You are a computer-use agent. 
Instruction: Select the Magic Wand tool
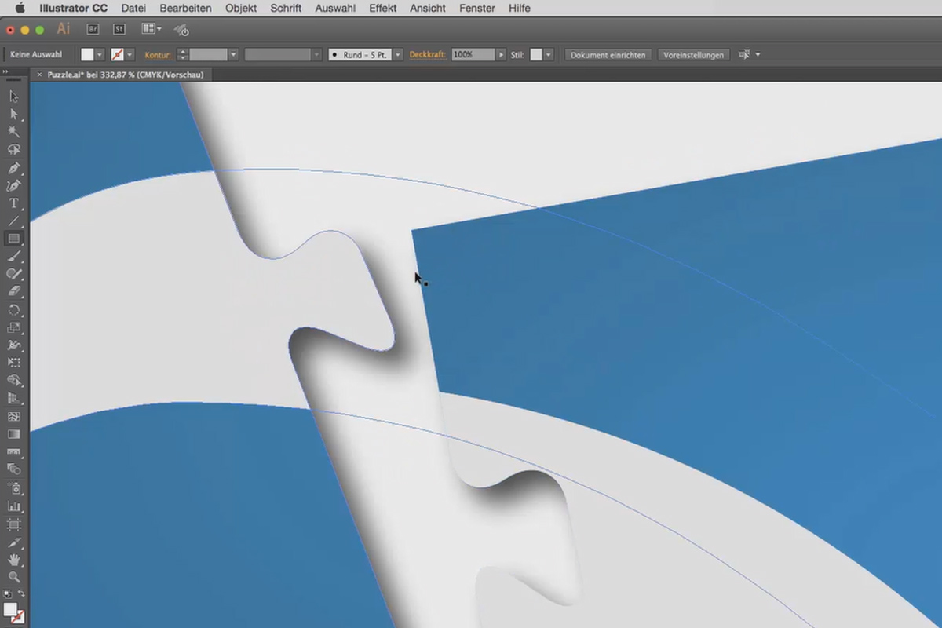pyautogui.click(x=13, y=132)
